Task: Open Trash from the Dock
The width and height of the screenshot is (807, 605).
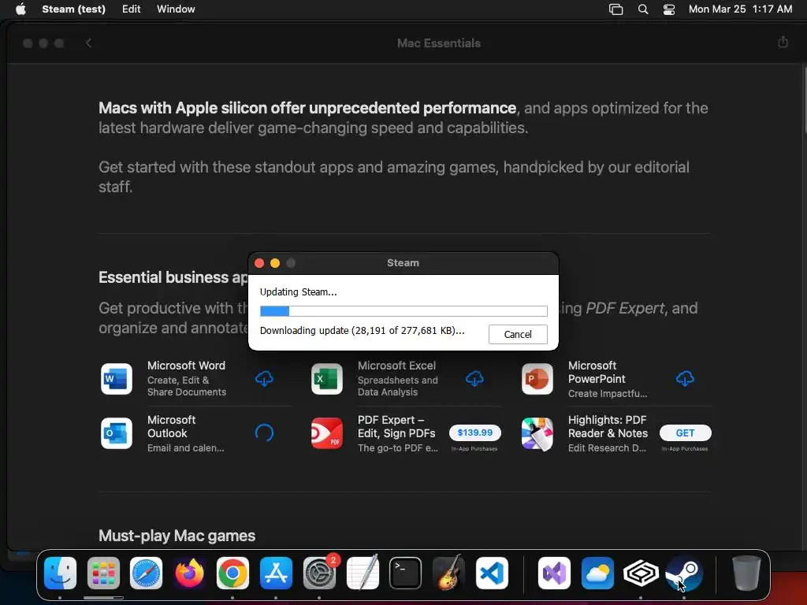Action: point(746,573)
